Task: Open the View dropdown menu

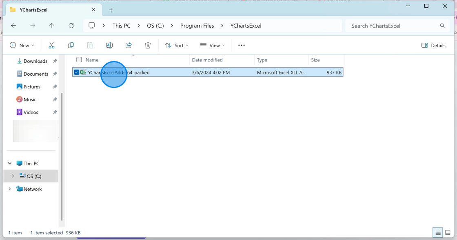Action: (x=213, y=45)
